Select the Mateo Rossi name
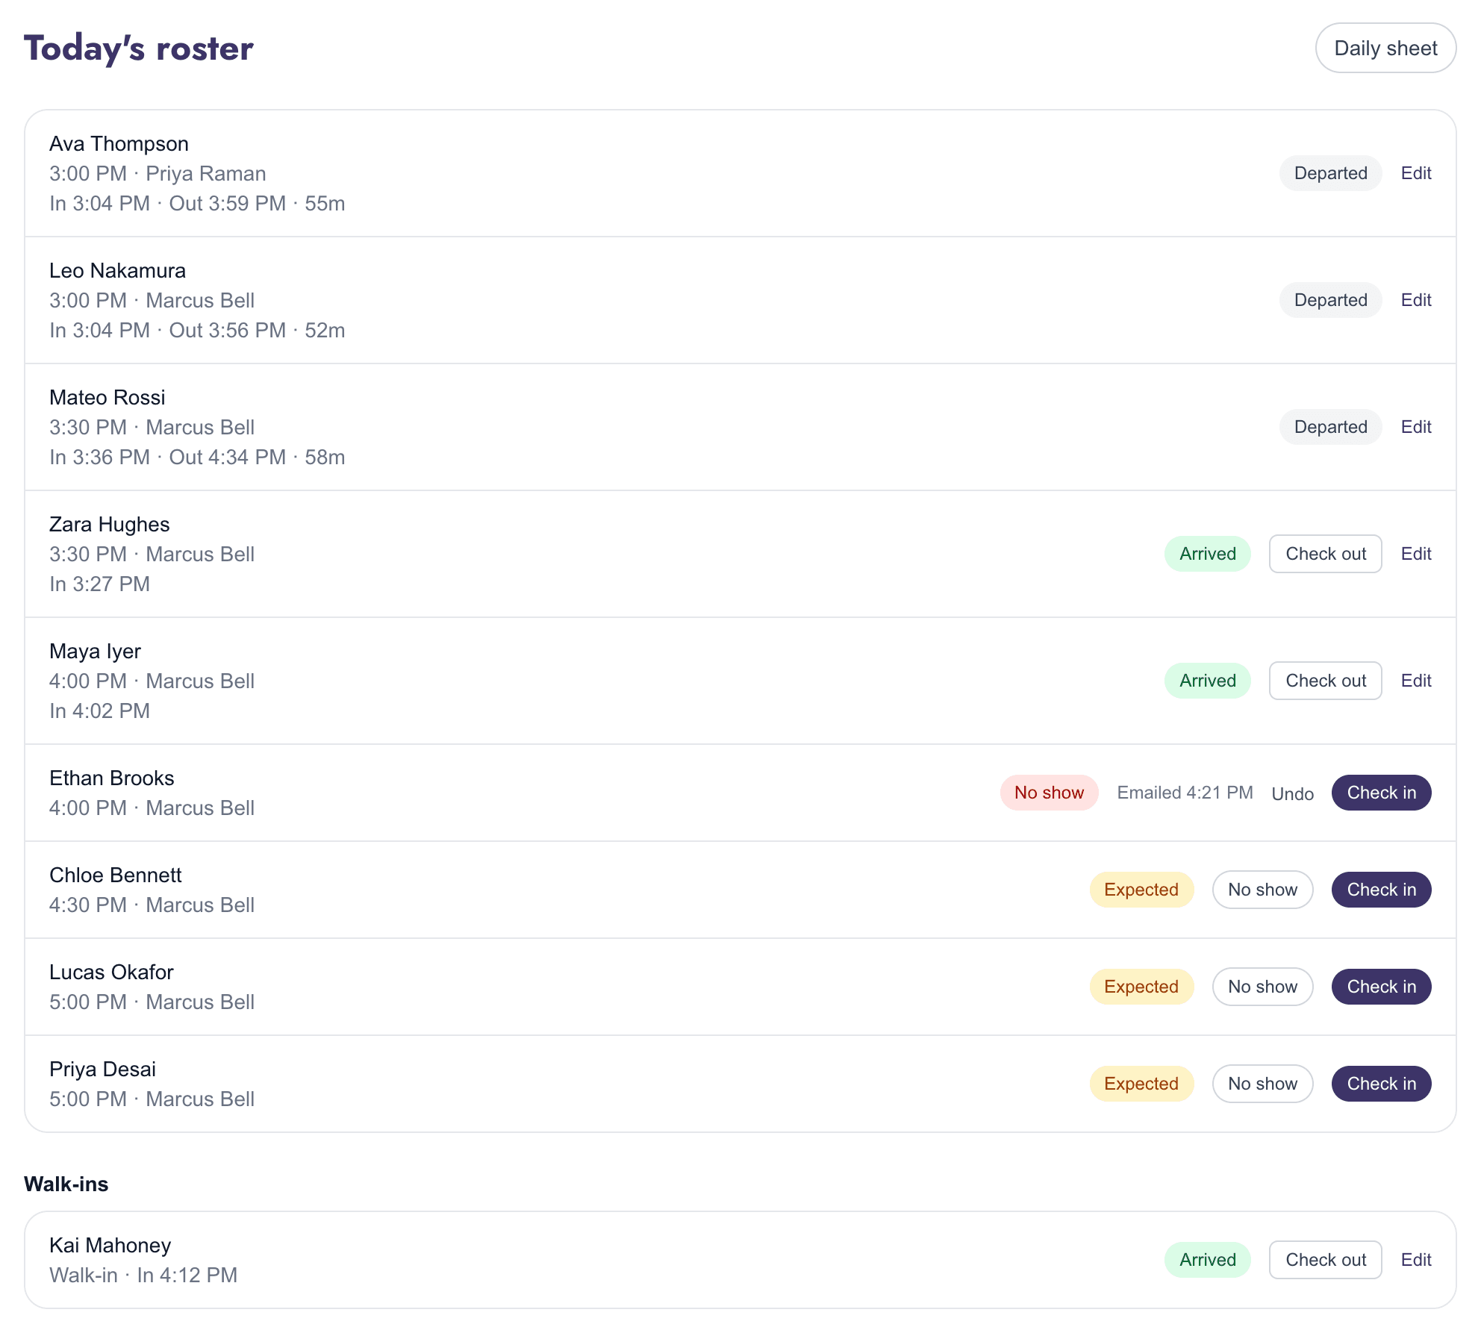 (x=107, y=397)
